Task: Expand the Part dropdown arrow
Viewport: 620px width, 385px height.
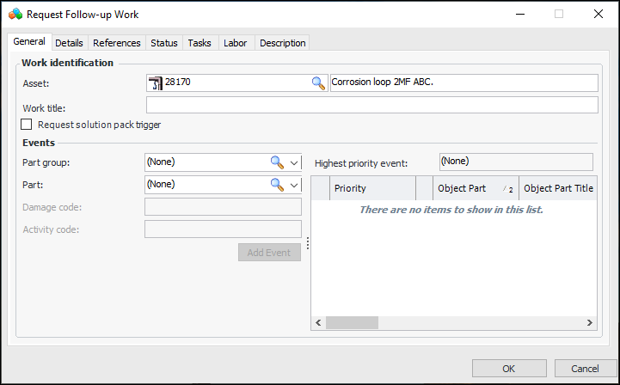Action: point(294,184)
